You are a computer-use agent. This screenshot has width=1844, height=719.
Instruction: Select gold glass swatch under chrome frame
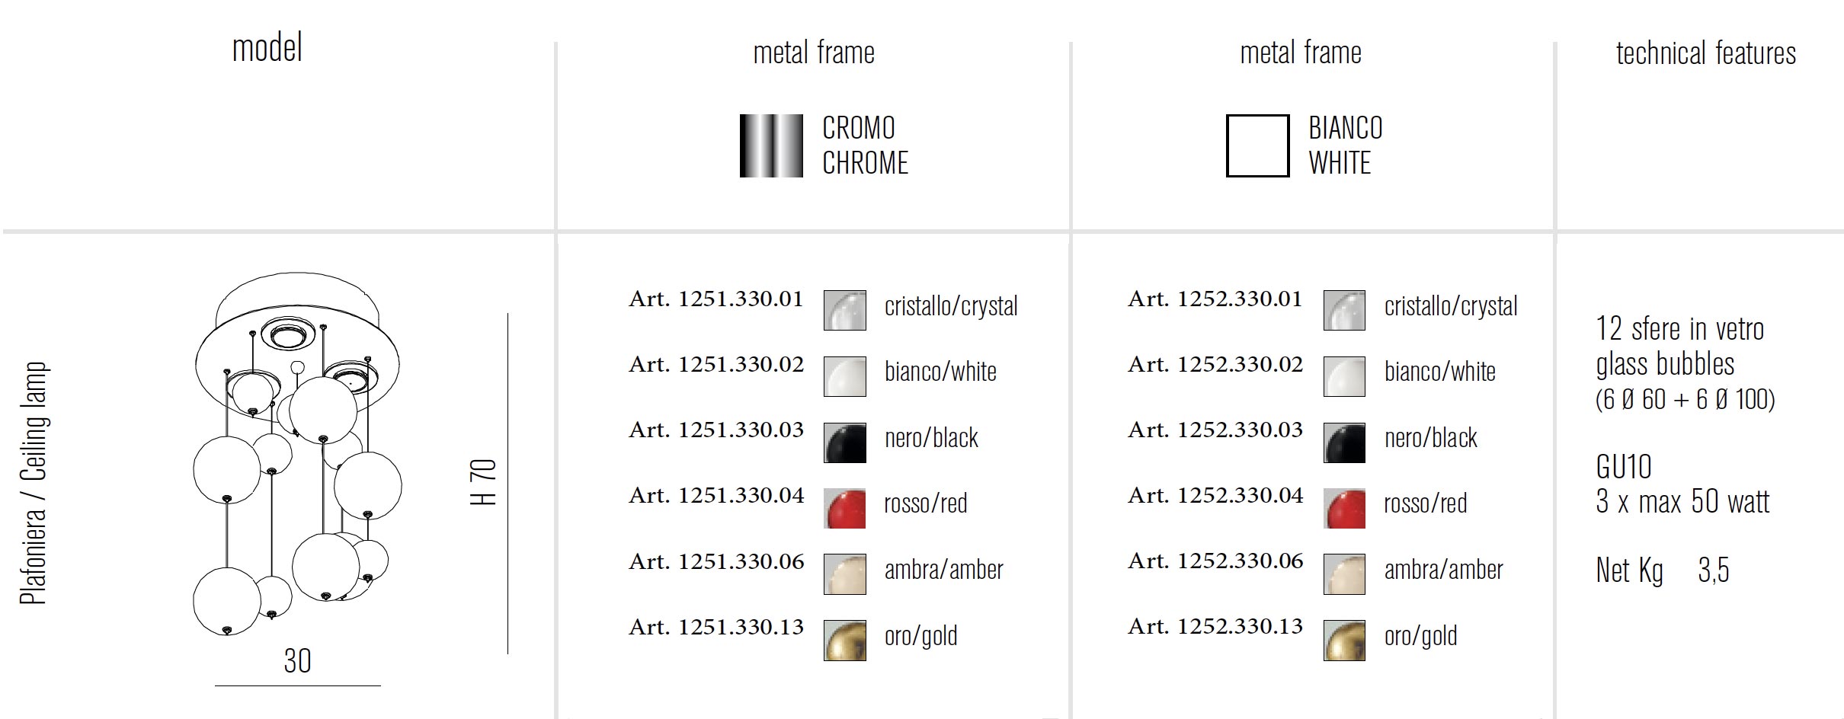click(844, 640)
